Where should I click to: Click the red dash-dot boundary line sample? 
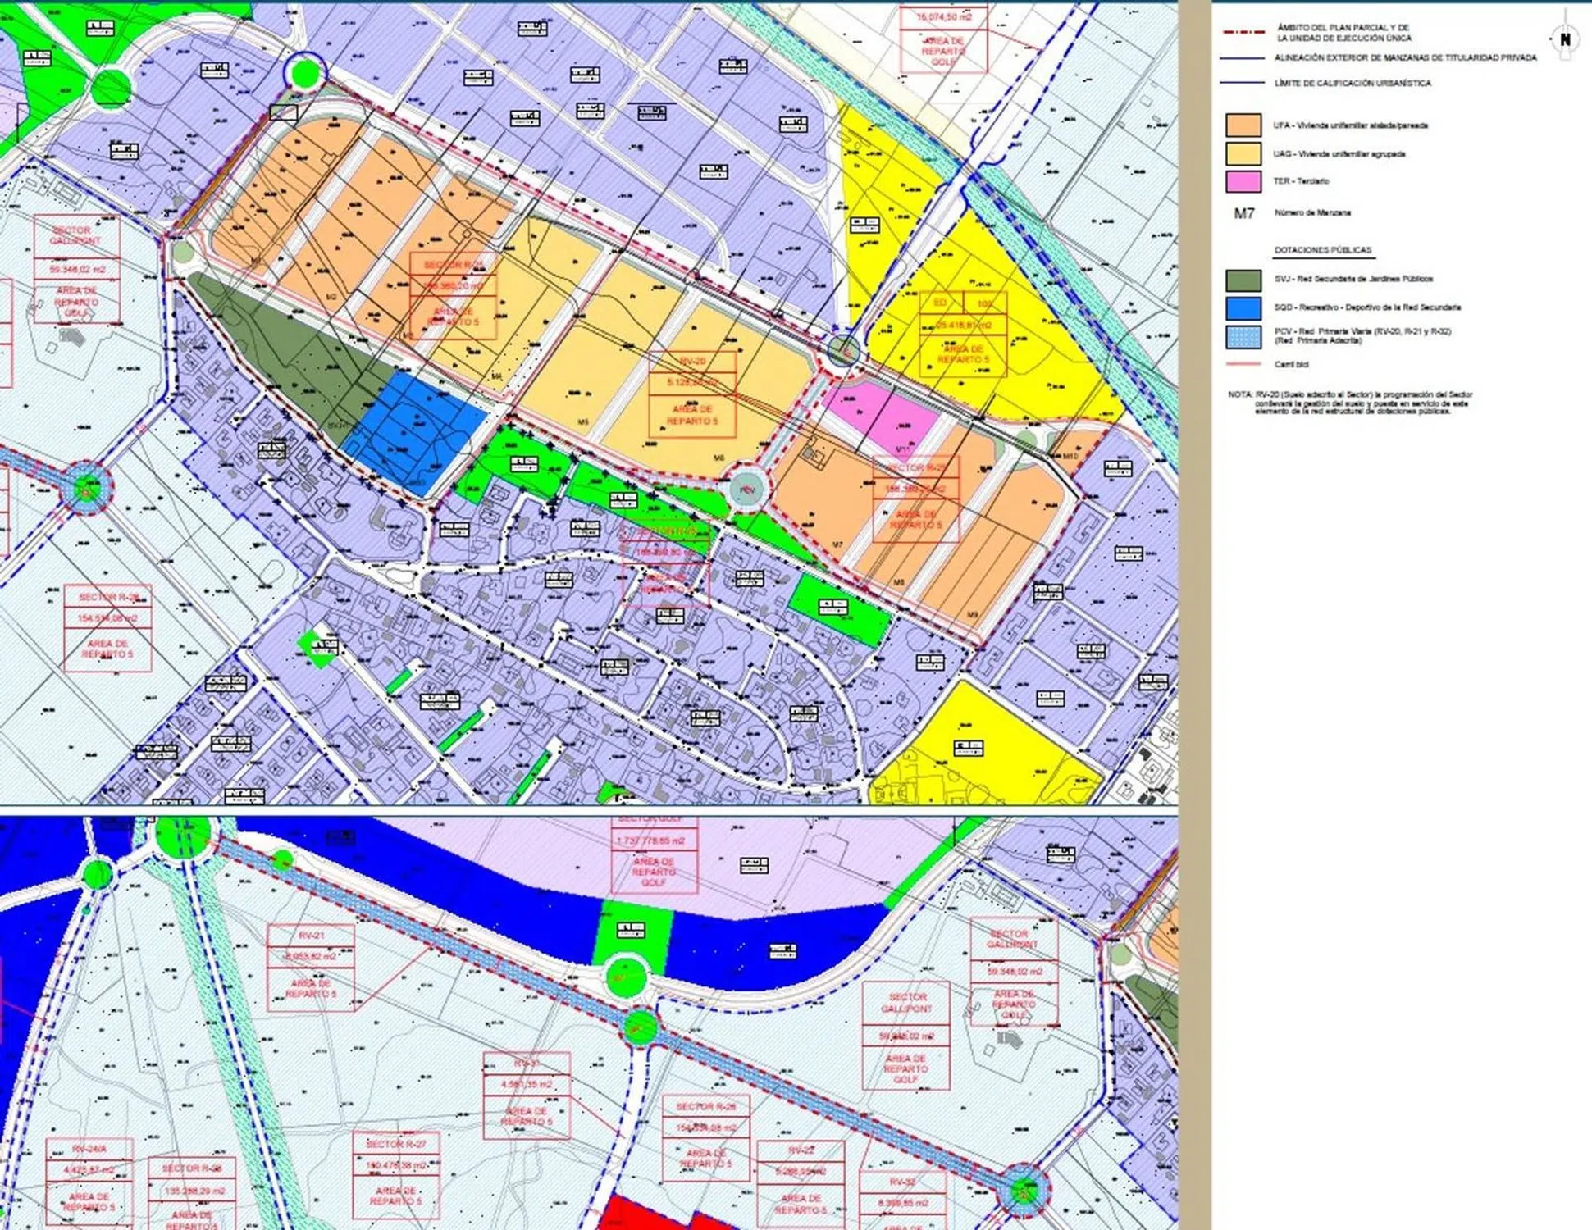(x=1242, y=33)
